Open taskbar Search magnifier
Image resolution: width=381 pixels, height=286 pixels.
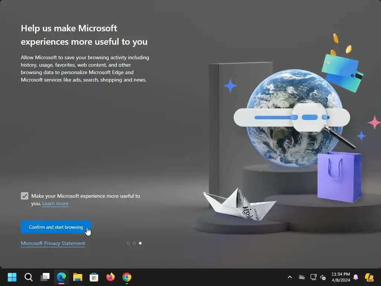28,277
